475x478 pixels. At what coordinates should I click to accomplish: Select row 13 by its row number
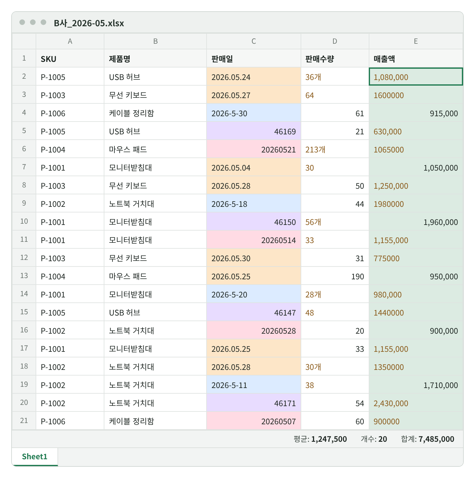coord(24,276)
